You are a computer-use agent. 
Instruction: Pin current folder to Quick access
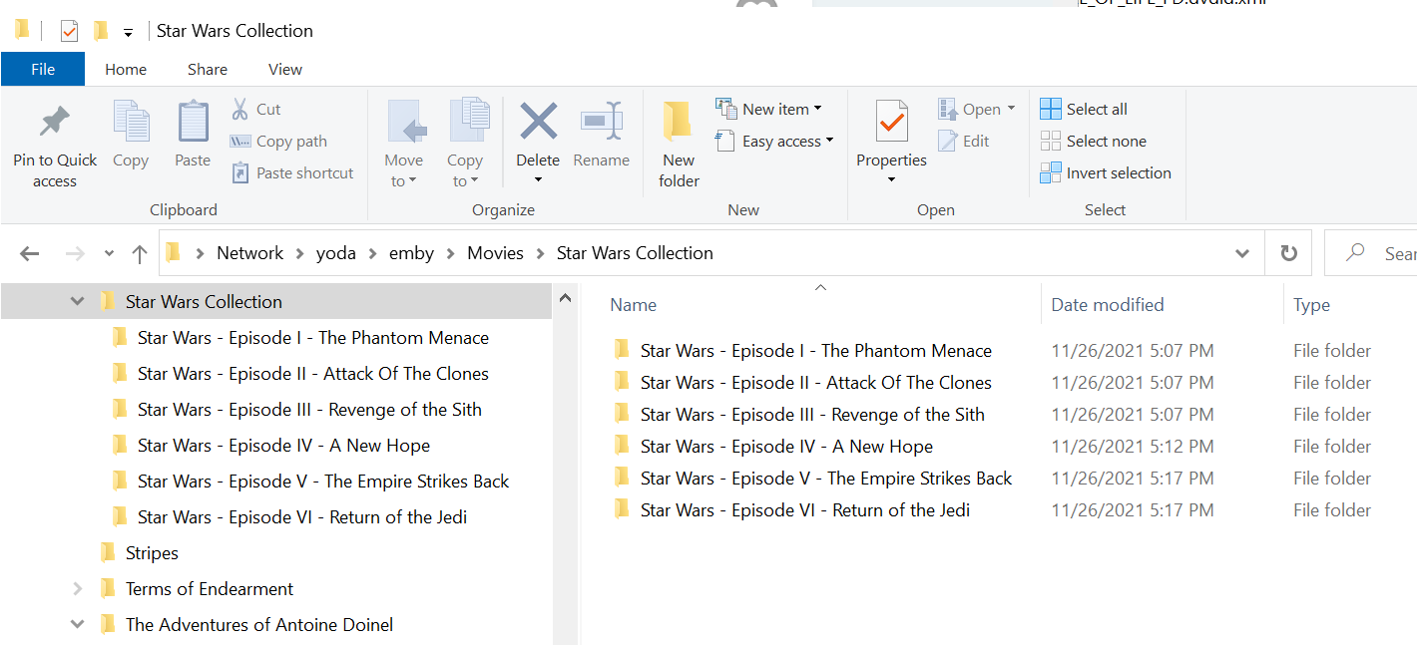click(x=55, y=140)
